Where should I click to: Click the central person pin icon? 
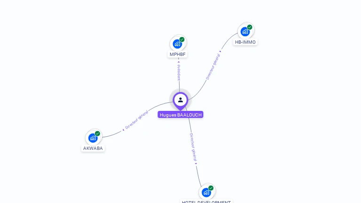pos(180,101)
